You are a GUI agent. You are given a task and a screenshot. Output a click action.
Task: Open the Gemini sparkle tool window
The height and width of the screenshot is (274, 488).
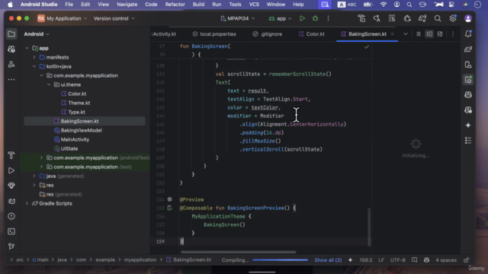pos(468,125)
